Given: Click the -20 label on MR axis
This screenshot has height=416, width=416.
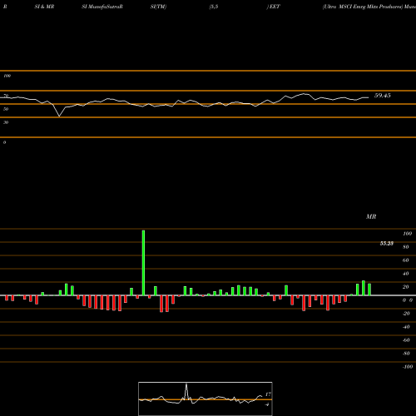Looking at the screenshot, I should (x=406, y=314).
